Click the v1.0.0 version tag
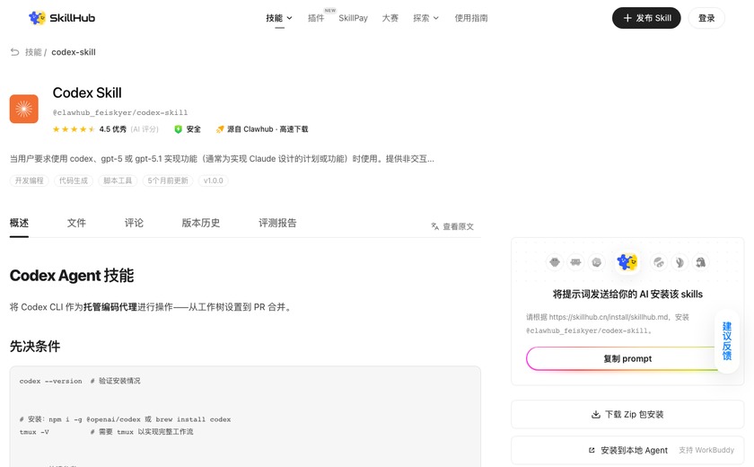The height and width of the screenshot is (467, 754). click(213, 181)
